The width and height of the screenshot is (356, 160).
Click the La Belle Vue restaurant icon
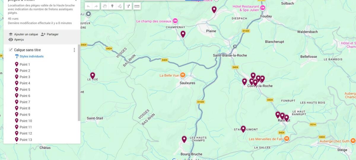[183, 75]
